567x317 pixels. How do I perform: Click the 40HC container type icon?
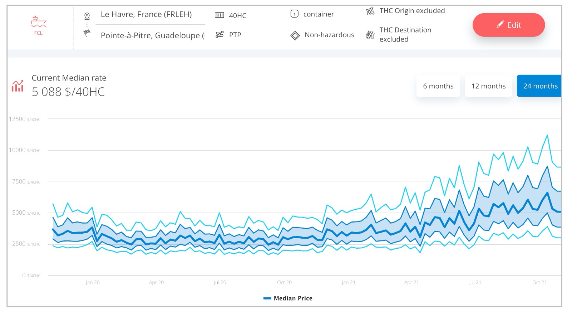coord(220,15)
